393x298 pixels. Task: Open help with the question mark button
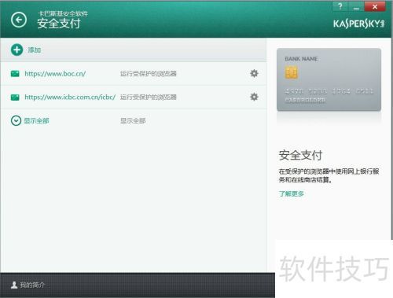point(340,6)
